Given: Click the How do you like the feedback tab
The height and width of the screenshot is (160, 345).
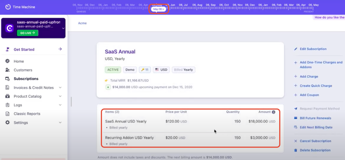Looking at the screenshot, I should coord(329,17).
